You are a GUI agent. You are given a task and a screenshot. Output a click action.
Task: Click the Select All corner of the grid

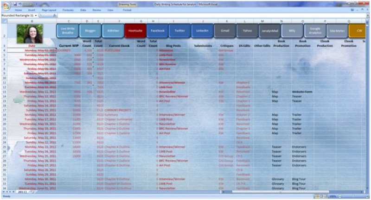coord(4,21)
